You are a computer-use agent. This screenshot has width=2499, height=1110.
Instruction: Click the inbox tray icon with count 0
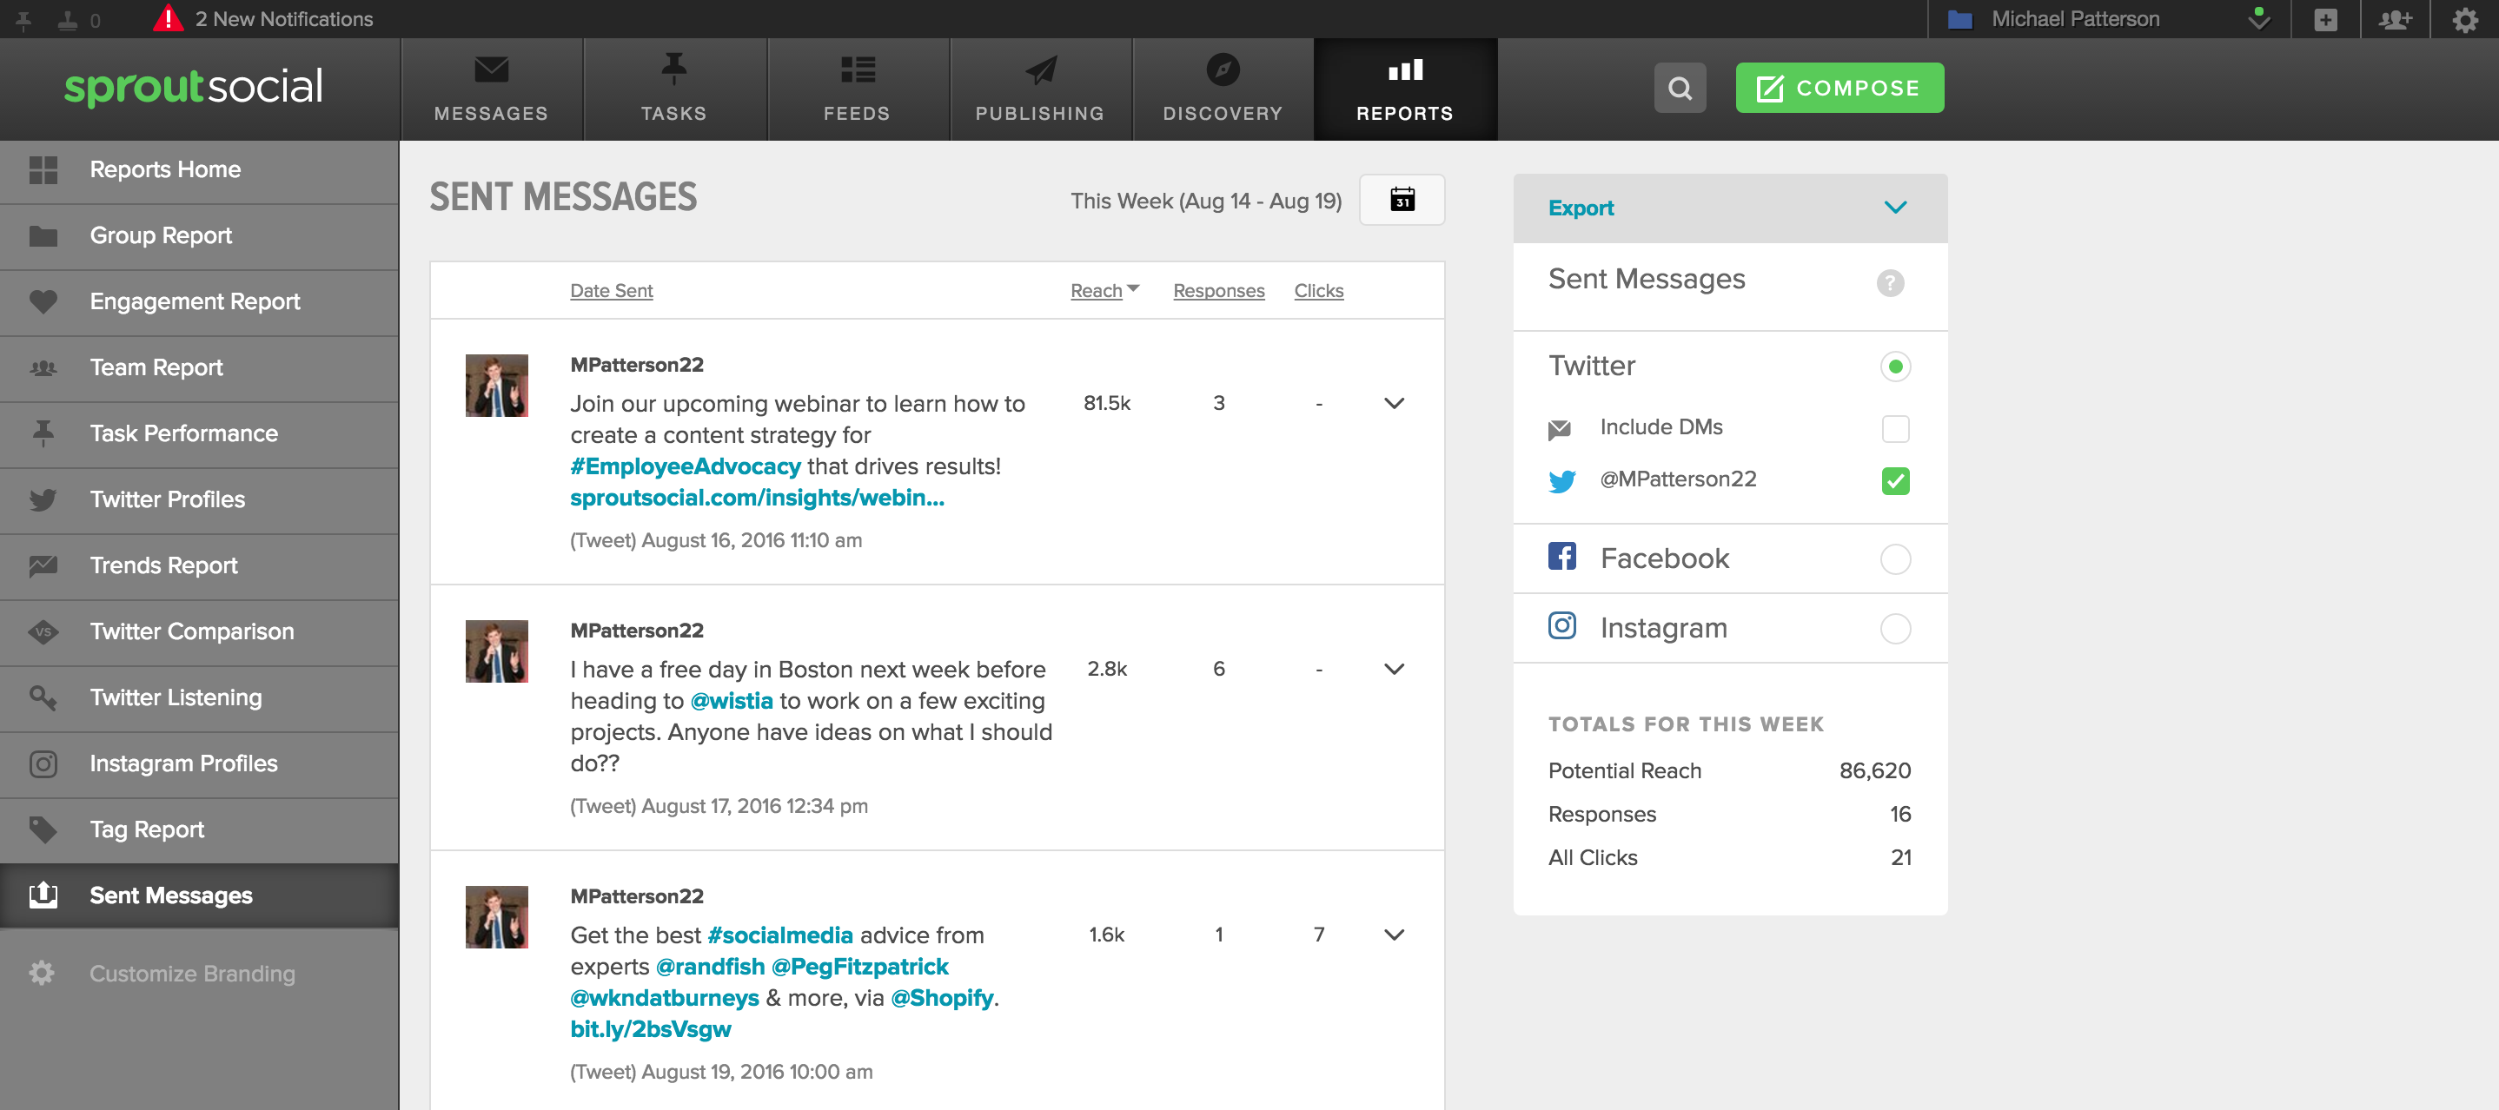coord(67,19)
